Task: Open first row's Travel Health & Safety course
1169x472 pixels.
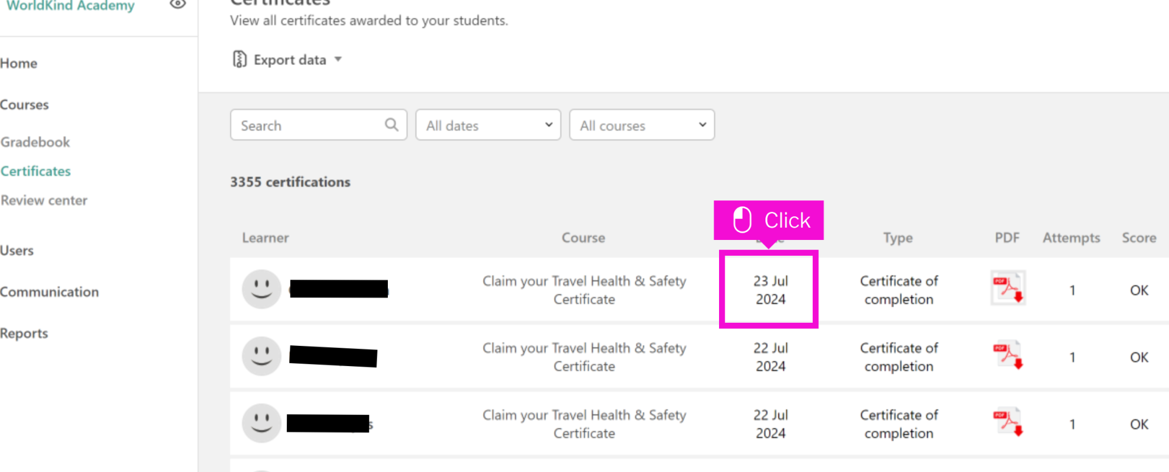Action: click(584, 290)
